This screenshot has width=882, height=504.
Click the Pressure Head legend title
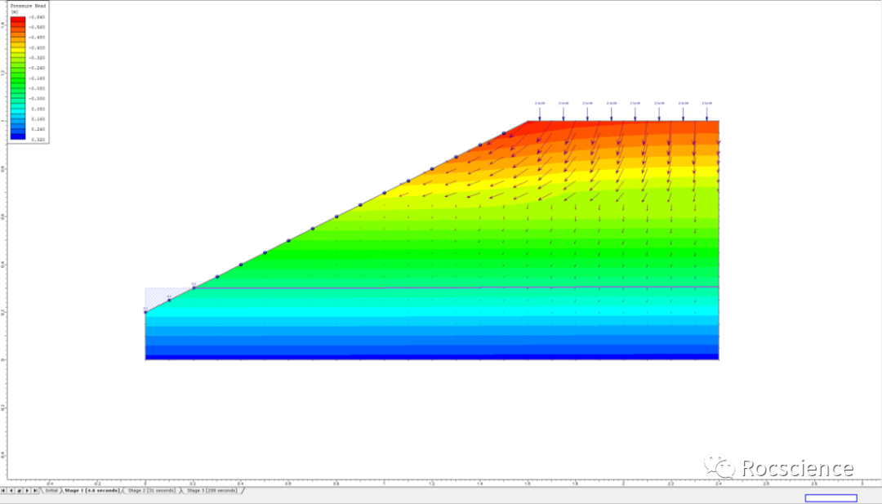tap(25, 7)
